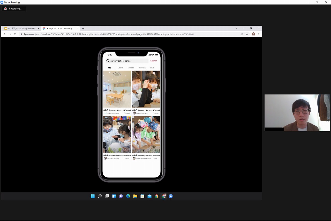Screen dimensions: 331x221
Task: Close the PBL presentation tab
Action: coord(39,28)
